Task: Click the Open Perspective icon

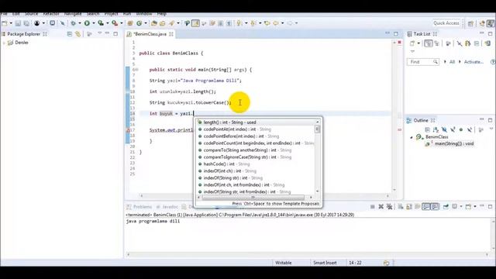Action: (470, 23)
